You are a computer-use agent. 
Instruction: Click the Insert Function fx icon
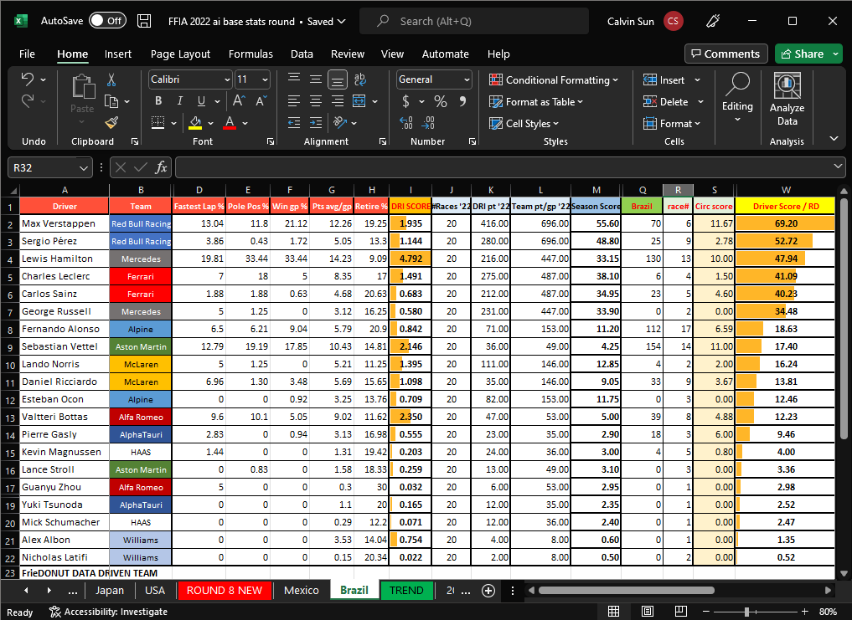(x=161, y=167)
